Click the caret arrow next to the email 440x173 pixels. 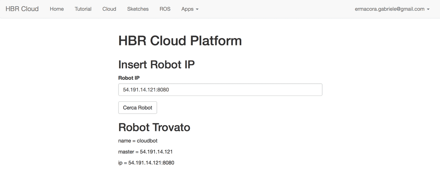point(428,9)
